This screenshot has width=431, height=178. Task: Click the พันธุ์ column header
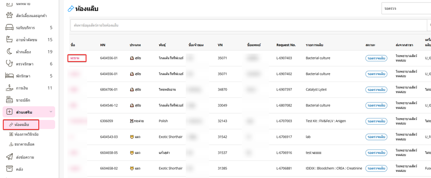[162, 45]
